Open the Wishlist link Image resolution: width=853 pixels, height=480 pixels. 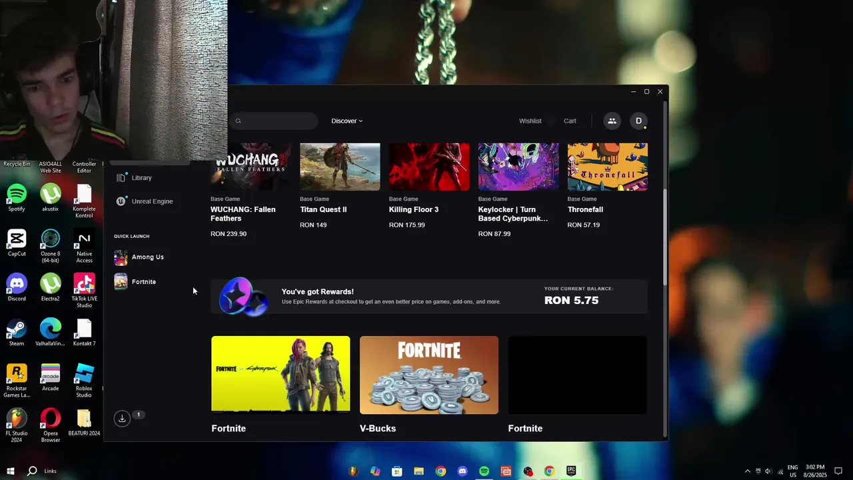pyautogui.click(x=530, y=121)
